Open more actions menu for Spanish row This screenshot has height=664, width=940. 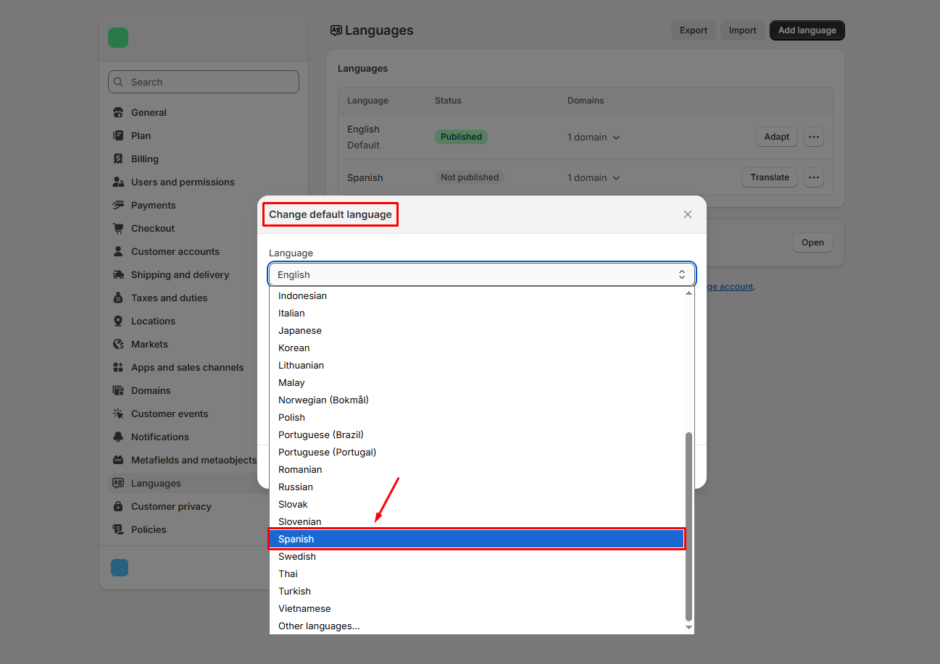(813, 177)
